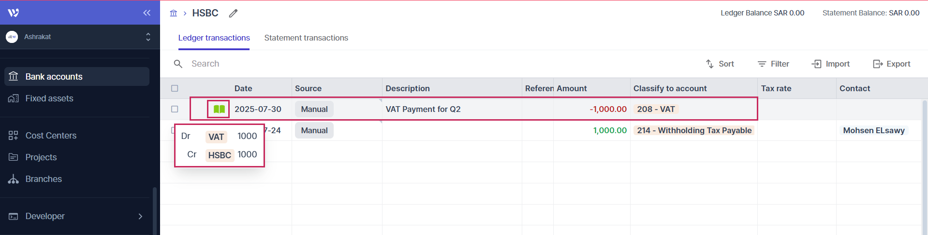The image size is (928, 235).
Task: Open the 208 - VAT account classification
Action: 656,109
